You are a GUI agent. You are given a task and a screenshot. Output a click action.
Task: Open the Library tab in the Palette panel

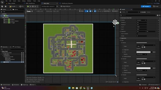(x=15, y=9)
